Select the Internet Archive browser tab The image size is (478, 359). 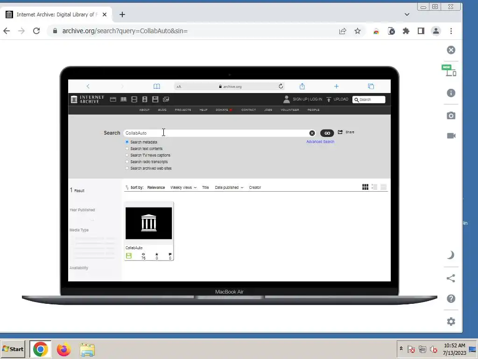56,14
